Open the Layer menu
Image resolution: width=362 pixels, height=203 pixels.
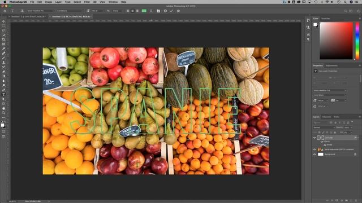(x=58, y=2)
